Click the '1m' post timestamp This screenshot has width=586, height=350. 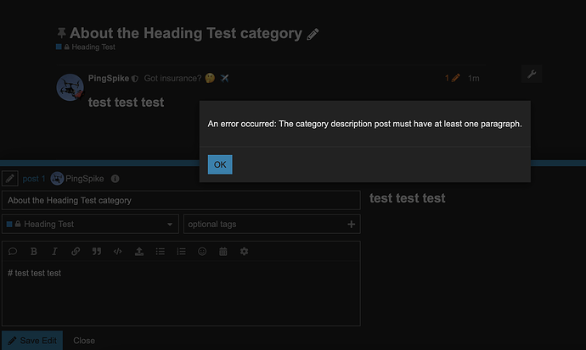(x=474, y=78)
